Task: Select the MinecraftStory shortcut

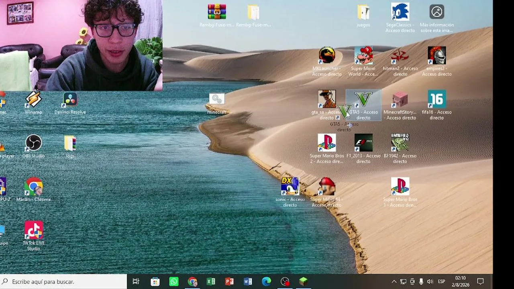Action: point(400,99)
